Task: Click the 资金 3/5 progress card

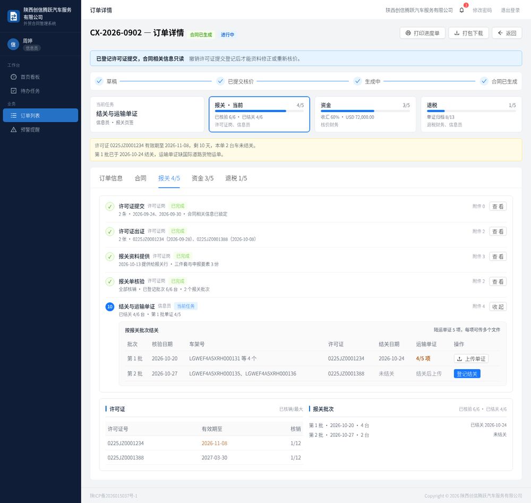Action: [x=365, y=114]
